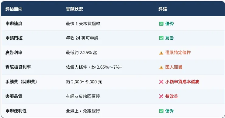Click the 申辦速度 row label
Screen dimensions: 225x118
[14, 24]
